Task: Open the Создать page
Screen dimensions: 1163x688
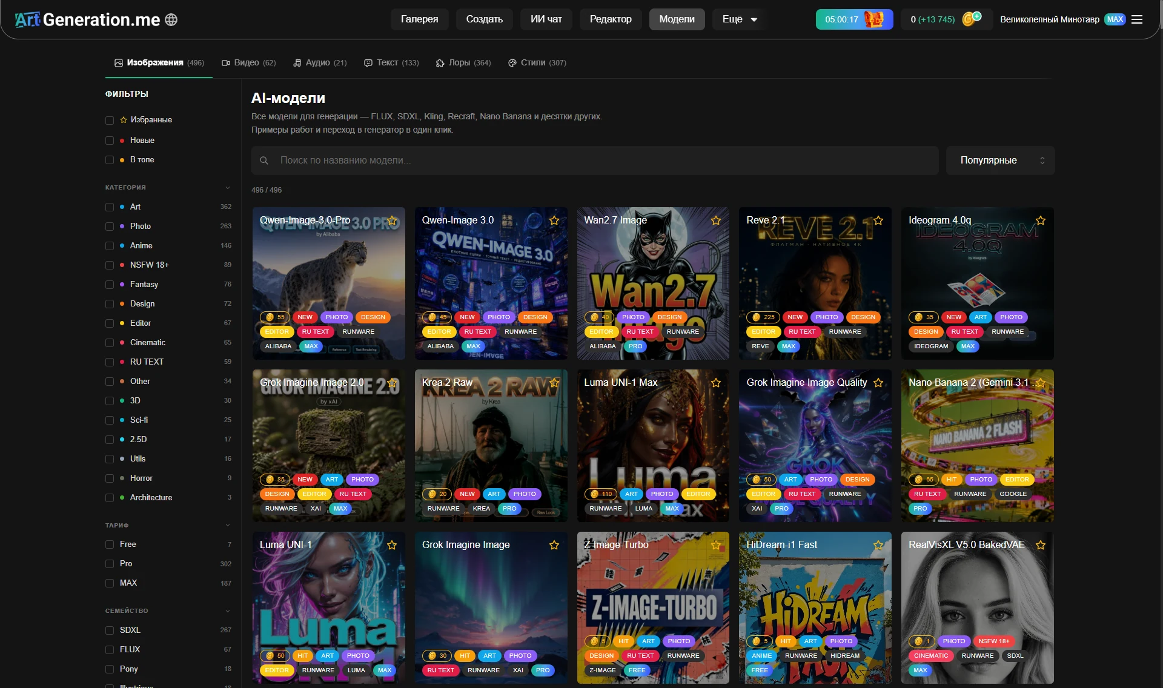Action: click(x=485, y=19)
